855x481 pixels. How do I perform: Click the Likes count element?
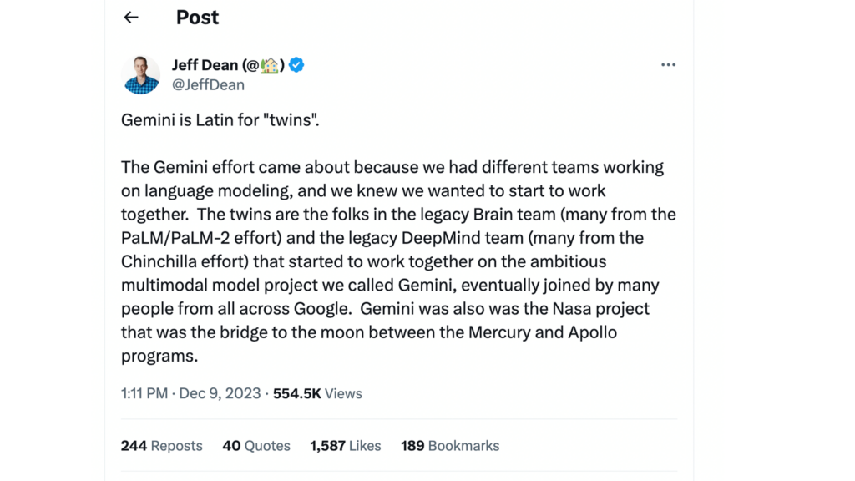pyautogui.click(x=345, y=445)
